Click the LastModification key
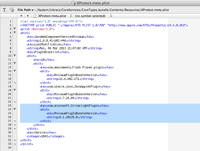This screenshot has width=200, height=151. pyautogui.click(x=49, y=44)
